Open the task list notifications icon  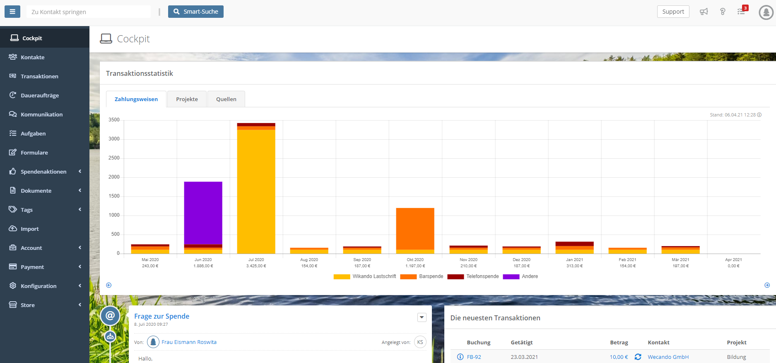[x=742, y=11]
